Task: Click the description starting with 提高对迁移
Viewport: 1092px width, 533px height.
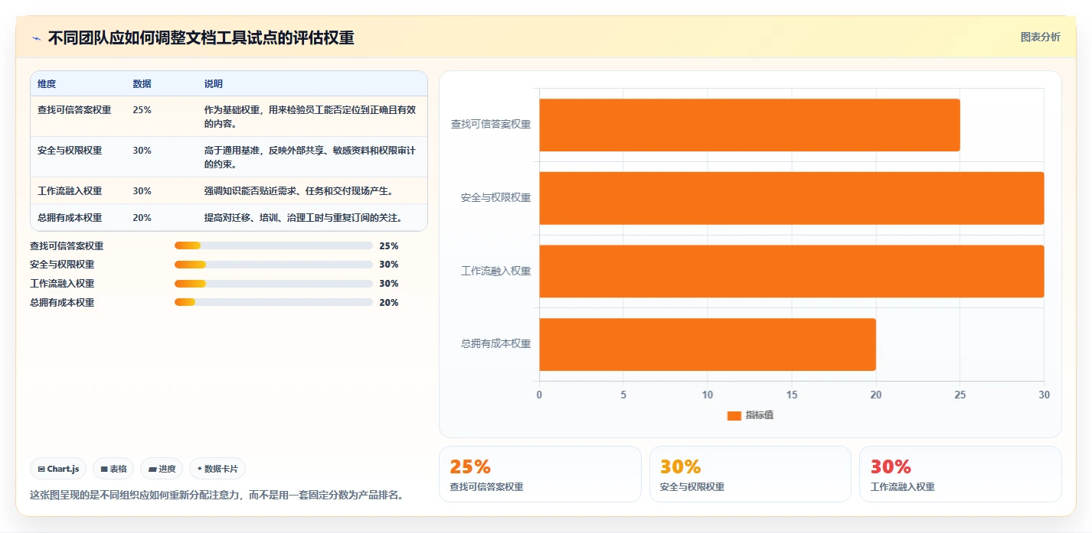Action: (303, 218)
